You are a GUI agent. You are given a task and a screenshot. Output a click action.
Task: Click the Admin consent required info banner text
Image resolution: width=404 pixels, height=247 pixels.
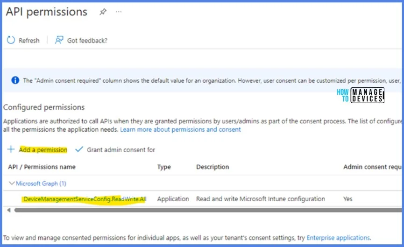click(x=212, y=81)
